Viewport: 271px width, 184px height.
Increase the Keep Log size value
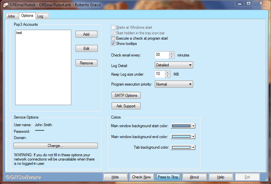(x=167, y=73)
